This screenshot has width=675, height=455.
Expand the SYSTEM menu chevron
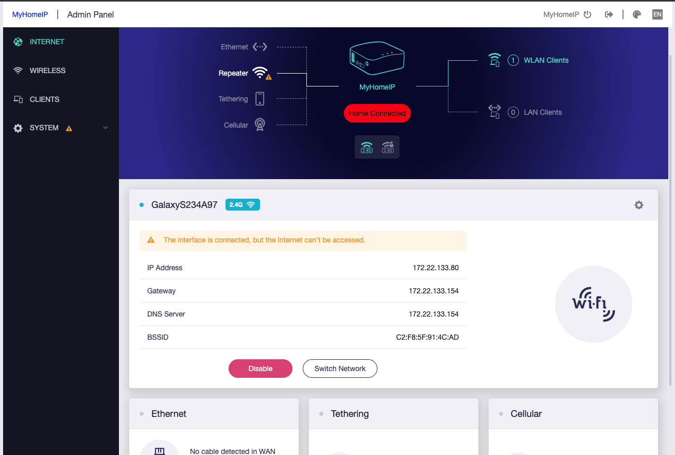106,128
